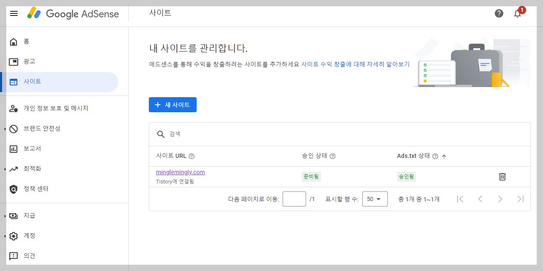Click help icon beside 승인 상태
Viewport: 543px width, 271px height.
(333, 156)
